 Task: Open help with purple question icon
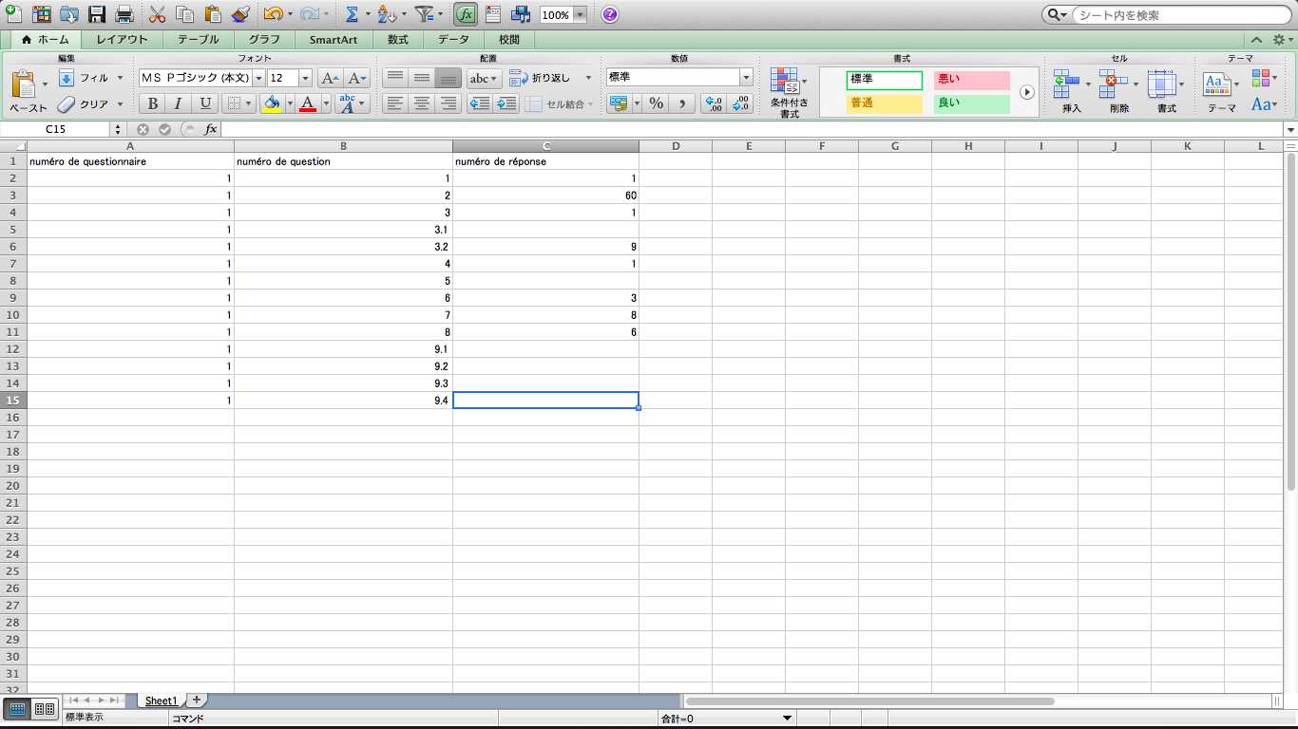(x=610, y=14)
